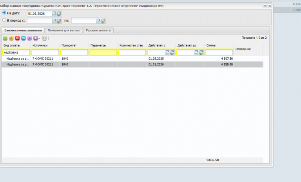Sort by Сумма column header
This screenshot has width=301, height=182.
pyautogui.click(x=219, y=46)
